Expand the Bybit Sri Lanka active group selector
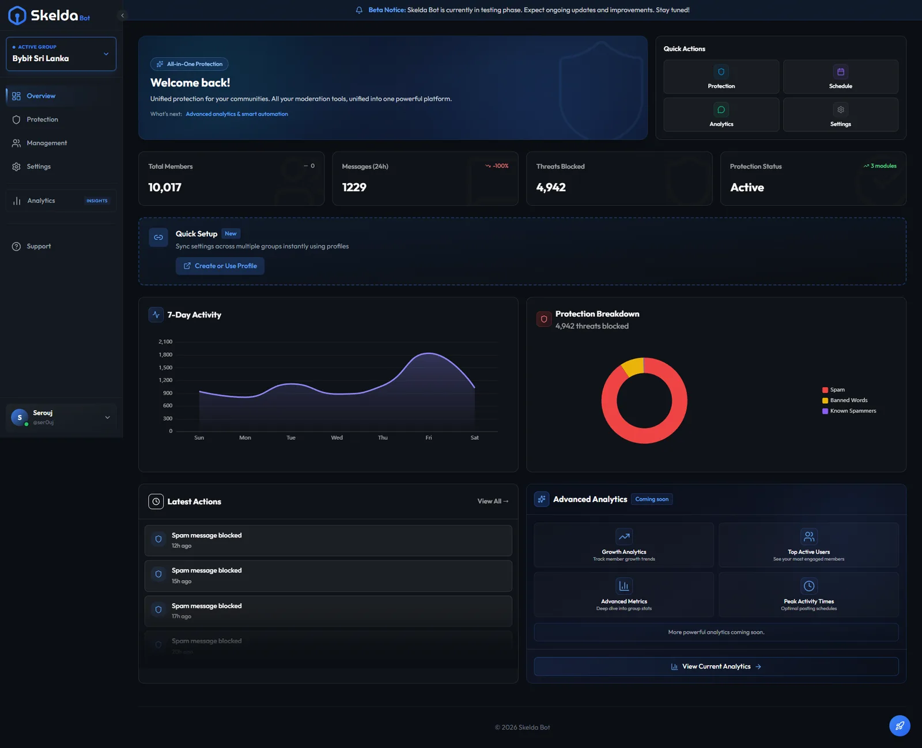The height and width of the screenshot is (748, 922). 61,54
